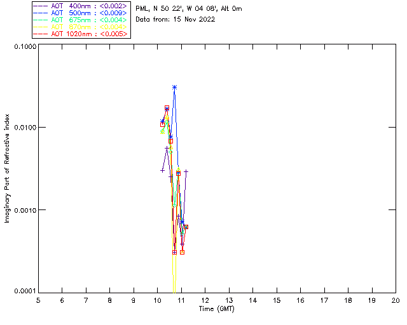Viewport: 407px width, 325px height.
Task: Click the x-axis tick label 8
Action: point(110,300)
